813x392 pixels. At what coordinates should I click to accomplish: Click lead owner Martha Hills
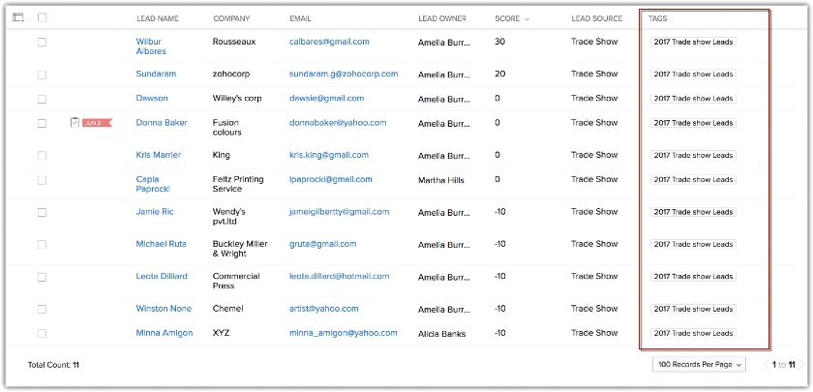point(441,180)
